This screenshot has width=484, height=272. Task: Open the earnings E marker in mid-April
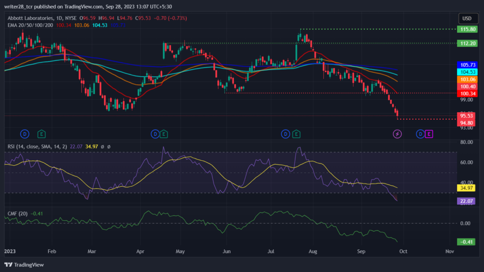point(164,134)
